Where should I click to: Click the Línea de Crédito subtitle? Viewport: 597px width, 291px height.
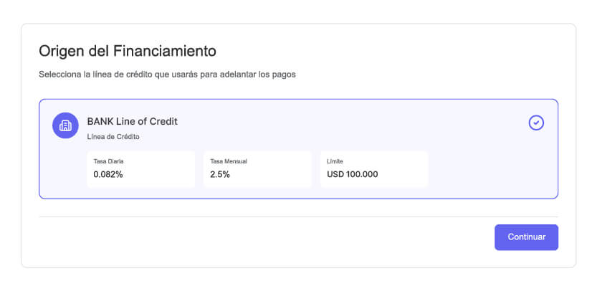pos(113,136)
